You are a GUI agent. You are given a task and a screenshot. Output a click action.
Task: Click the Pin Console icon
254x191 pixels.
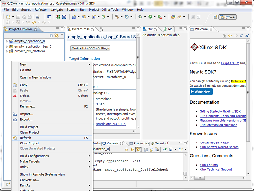165,149
